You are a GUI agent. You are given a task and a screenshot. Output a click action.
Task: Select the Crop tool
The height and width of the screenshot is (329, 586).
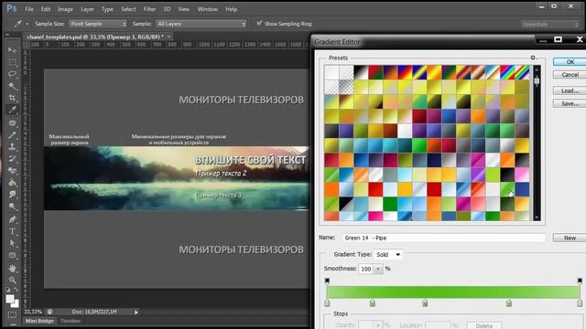[12, 98]
